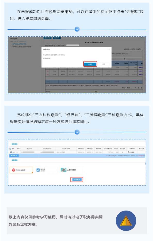Close the 申报成功 dialog with the X icon

point(109,49)
